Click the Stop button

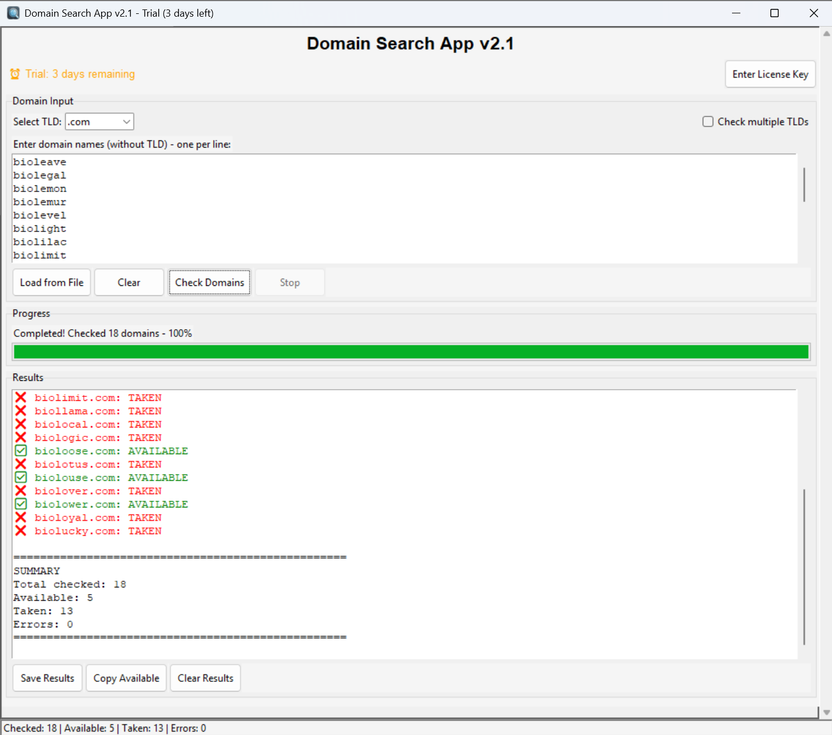click(x=290, y=283)
